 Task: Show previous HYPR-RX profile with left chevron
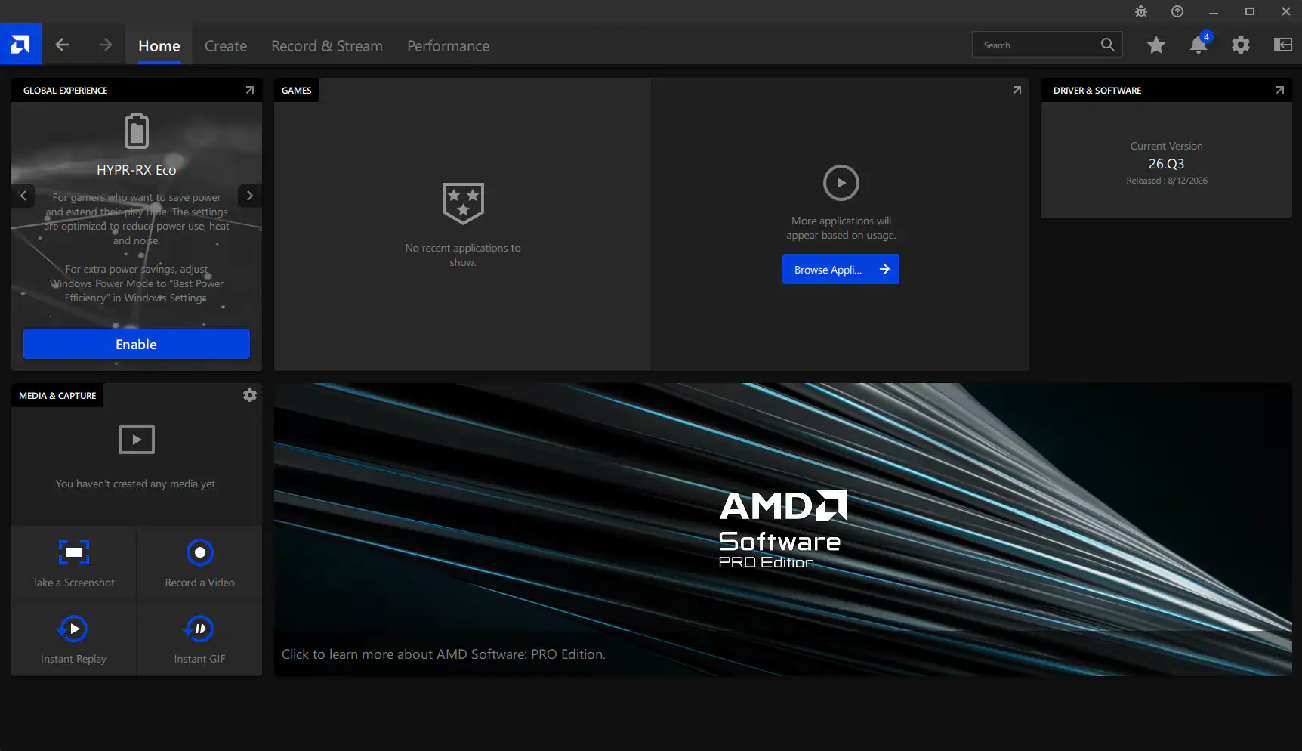23,196
